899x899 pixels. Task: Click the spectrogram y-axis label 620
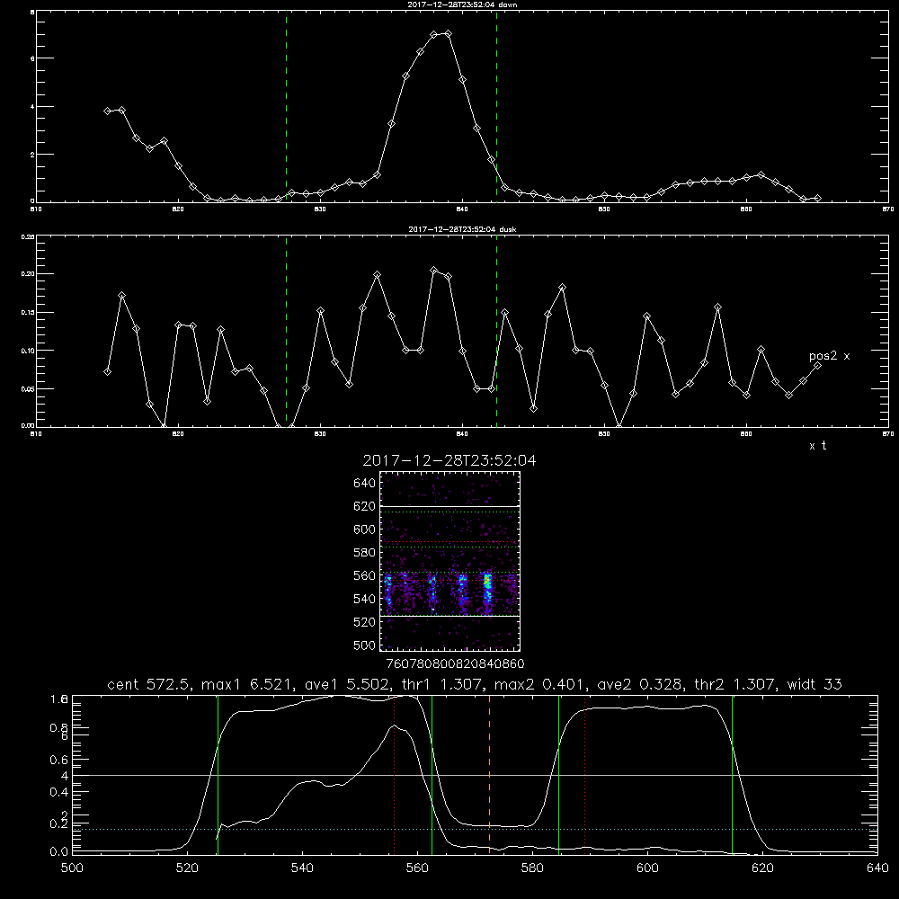tap(365, 506)
